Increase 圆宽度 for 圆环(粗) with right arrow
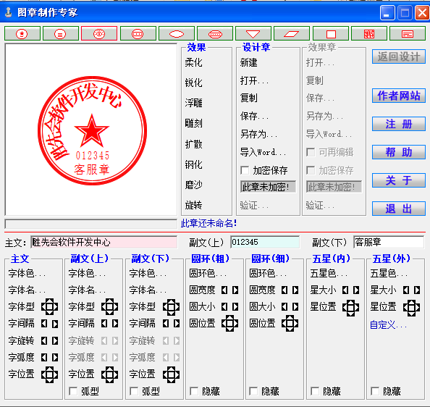 coord(235,290)
